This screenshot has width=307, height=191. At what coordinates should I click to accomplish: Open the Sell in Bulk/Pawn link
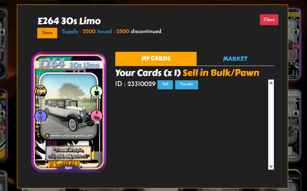(221, 73)
